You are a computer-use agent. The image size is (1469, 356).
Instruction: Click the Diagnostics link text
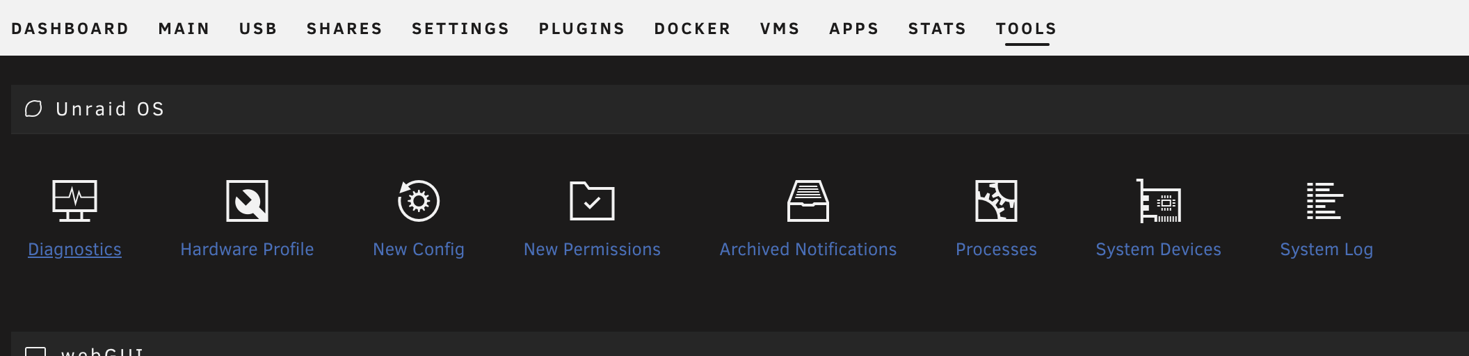[74, 249]
